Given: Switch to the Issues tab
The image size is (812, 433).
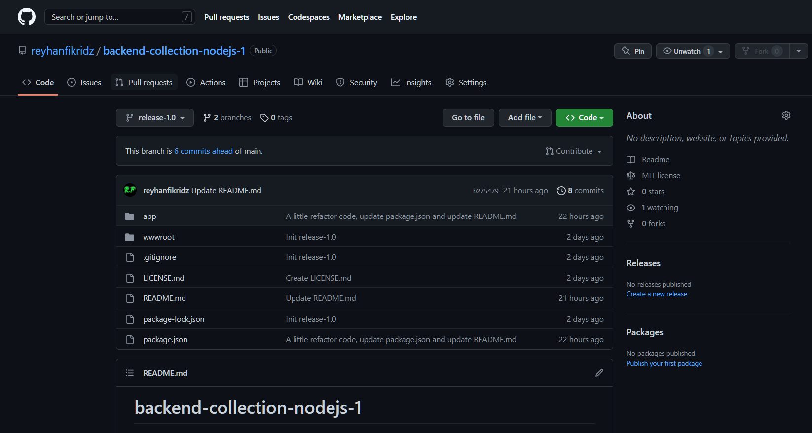Looking at the screenshot, I should tap(84, 83).
